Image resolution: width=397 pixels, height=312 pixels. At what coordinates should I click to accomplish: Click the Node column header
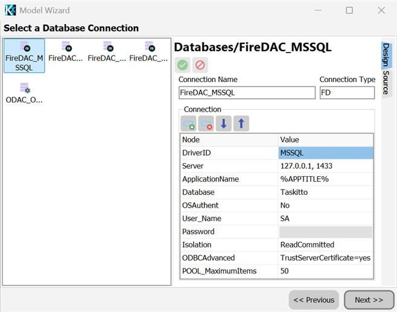(x=229, y=140)
